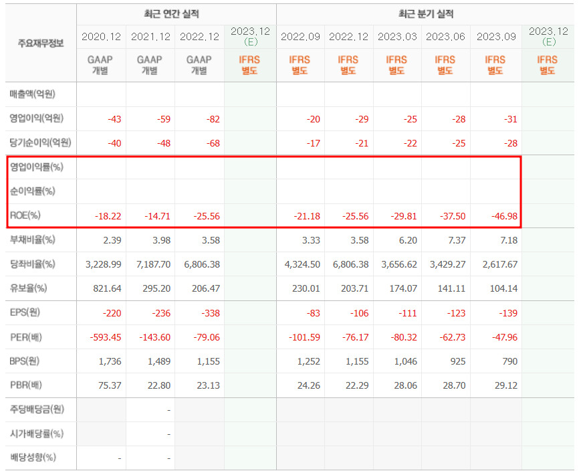Click reserve ratio value 821.64

(x=107, y=289)
